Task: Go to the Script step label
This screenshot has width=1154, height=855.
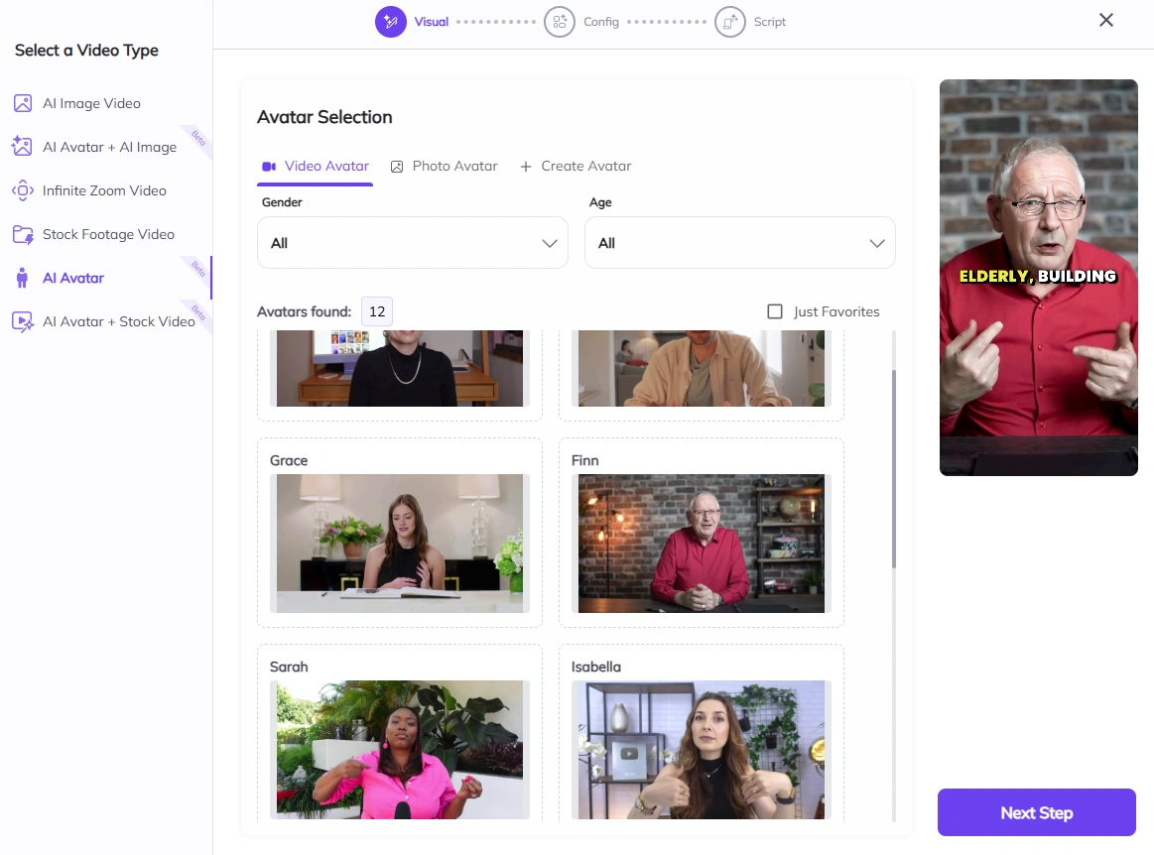Action: point(770,22)
